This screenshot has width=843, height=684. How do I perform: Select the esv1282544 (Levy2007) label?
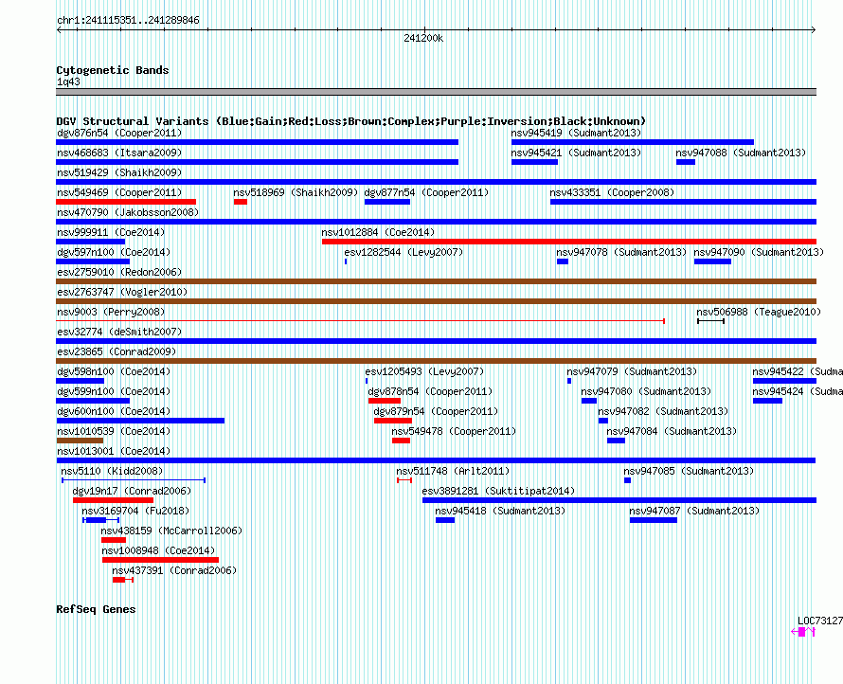pos(404,252)
